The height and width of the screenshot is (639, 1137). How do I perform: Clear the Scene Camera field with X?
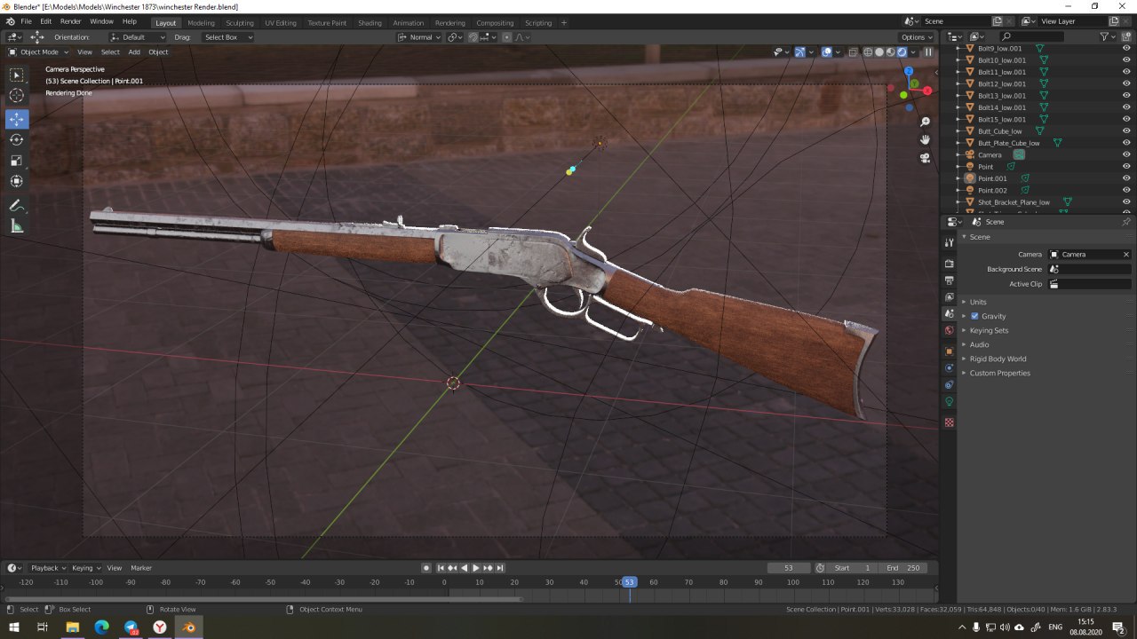(x=1126, y=254)
